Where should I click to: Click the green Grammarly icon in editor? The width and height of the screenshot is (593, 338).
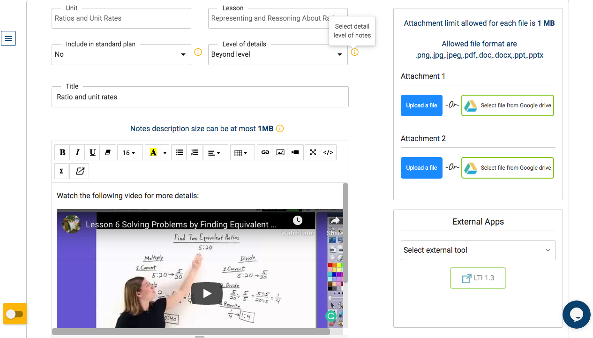[x=331, y=316]
